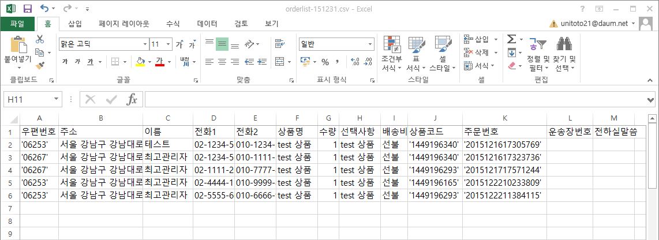The width and height of the screenshot is (659, 240).
Task: Open the 파일 menu button
Action: (x=17, y=24)
